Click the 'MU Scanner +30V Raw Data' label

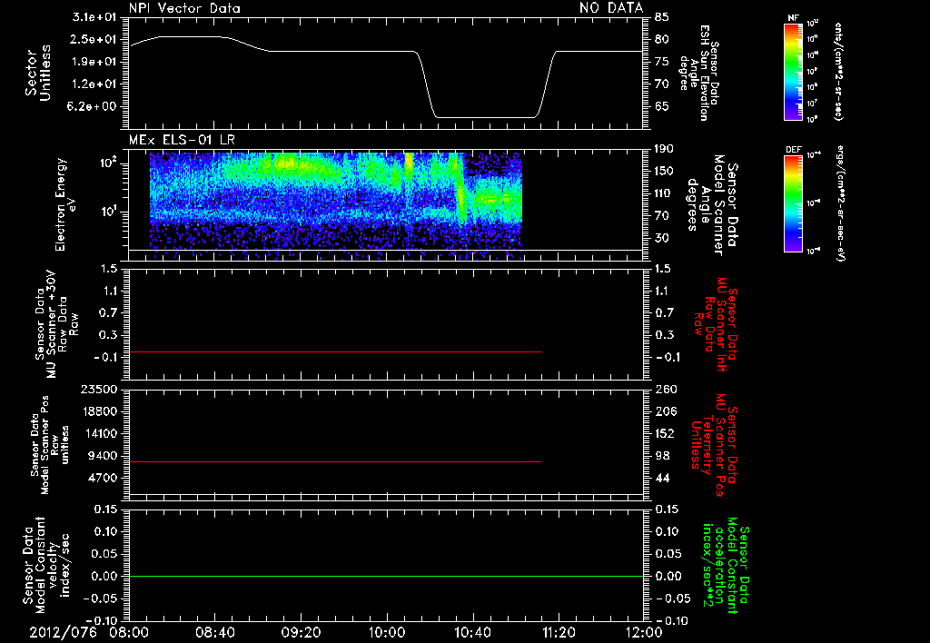tap(57, 323)
